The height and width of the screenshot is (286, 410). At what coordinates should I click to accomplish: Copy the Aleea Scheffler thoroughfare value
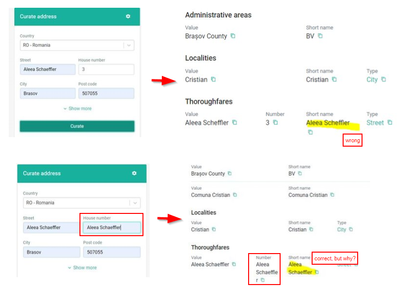pyautogui.click(x=235, y=123)
